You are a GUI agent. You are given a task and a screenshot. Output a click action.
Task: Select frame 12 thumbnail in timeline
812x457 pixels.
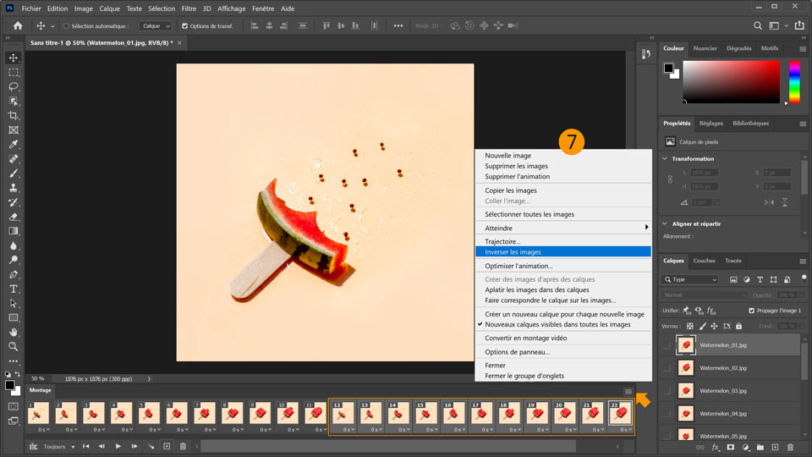pos(342,413)
